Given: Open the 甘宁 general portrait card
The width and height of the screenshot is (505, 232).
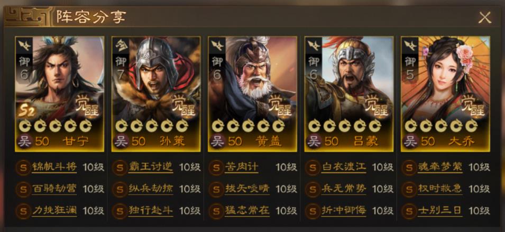Looking at the screenshot, I should coord(60,94).
